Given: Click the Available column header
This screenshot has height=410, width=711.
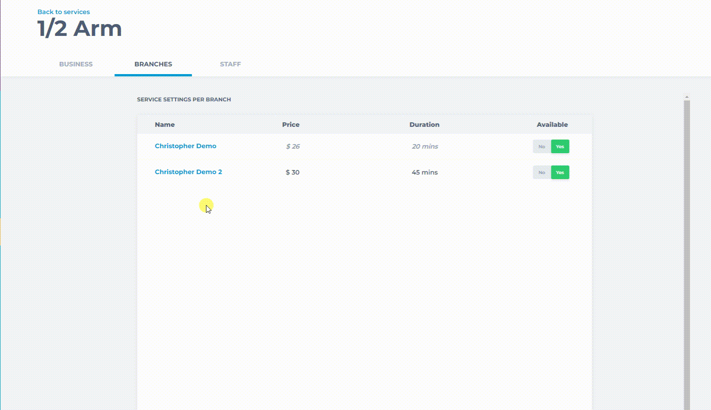Looking at the screenshot, I should coord(552,125).
